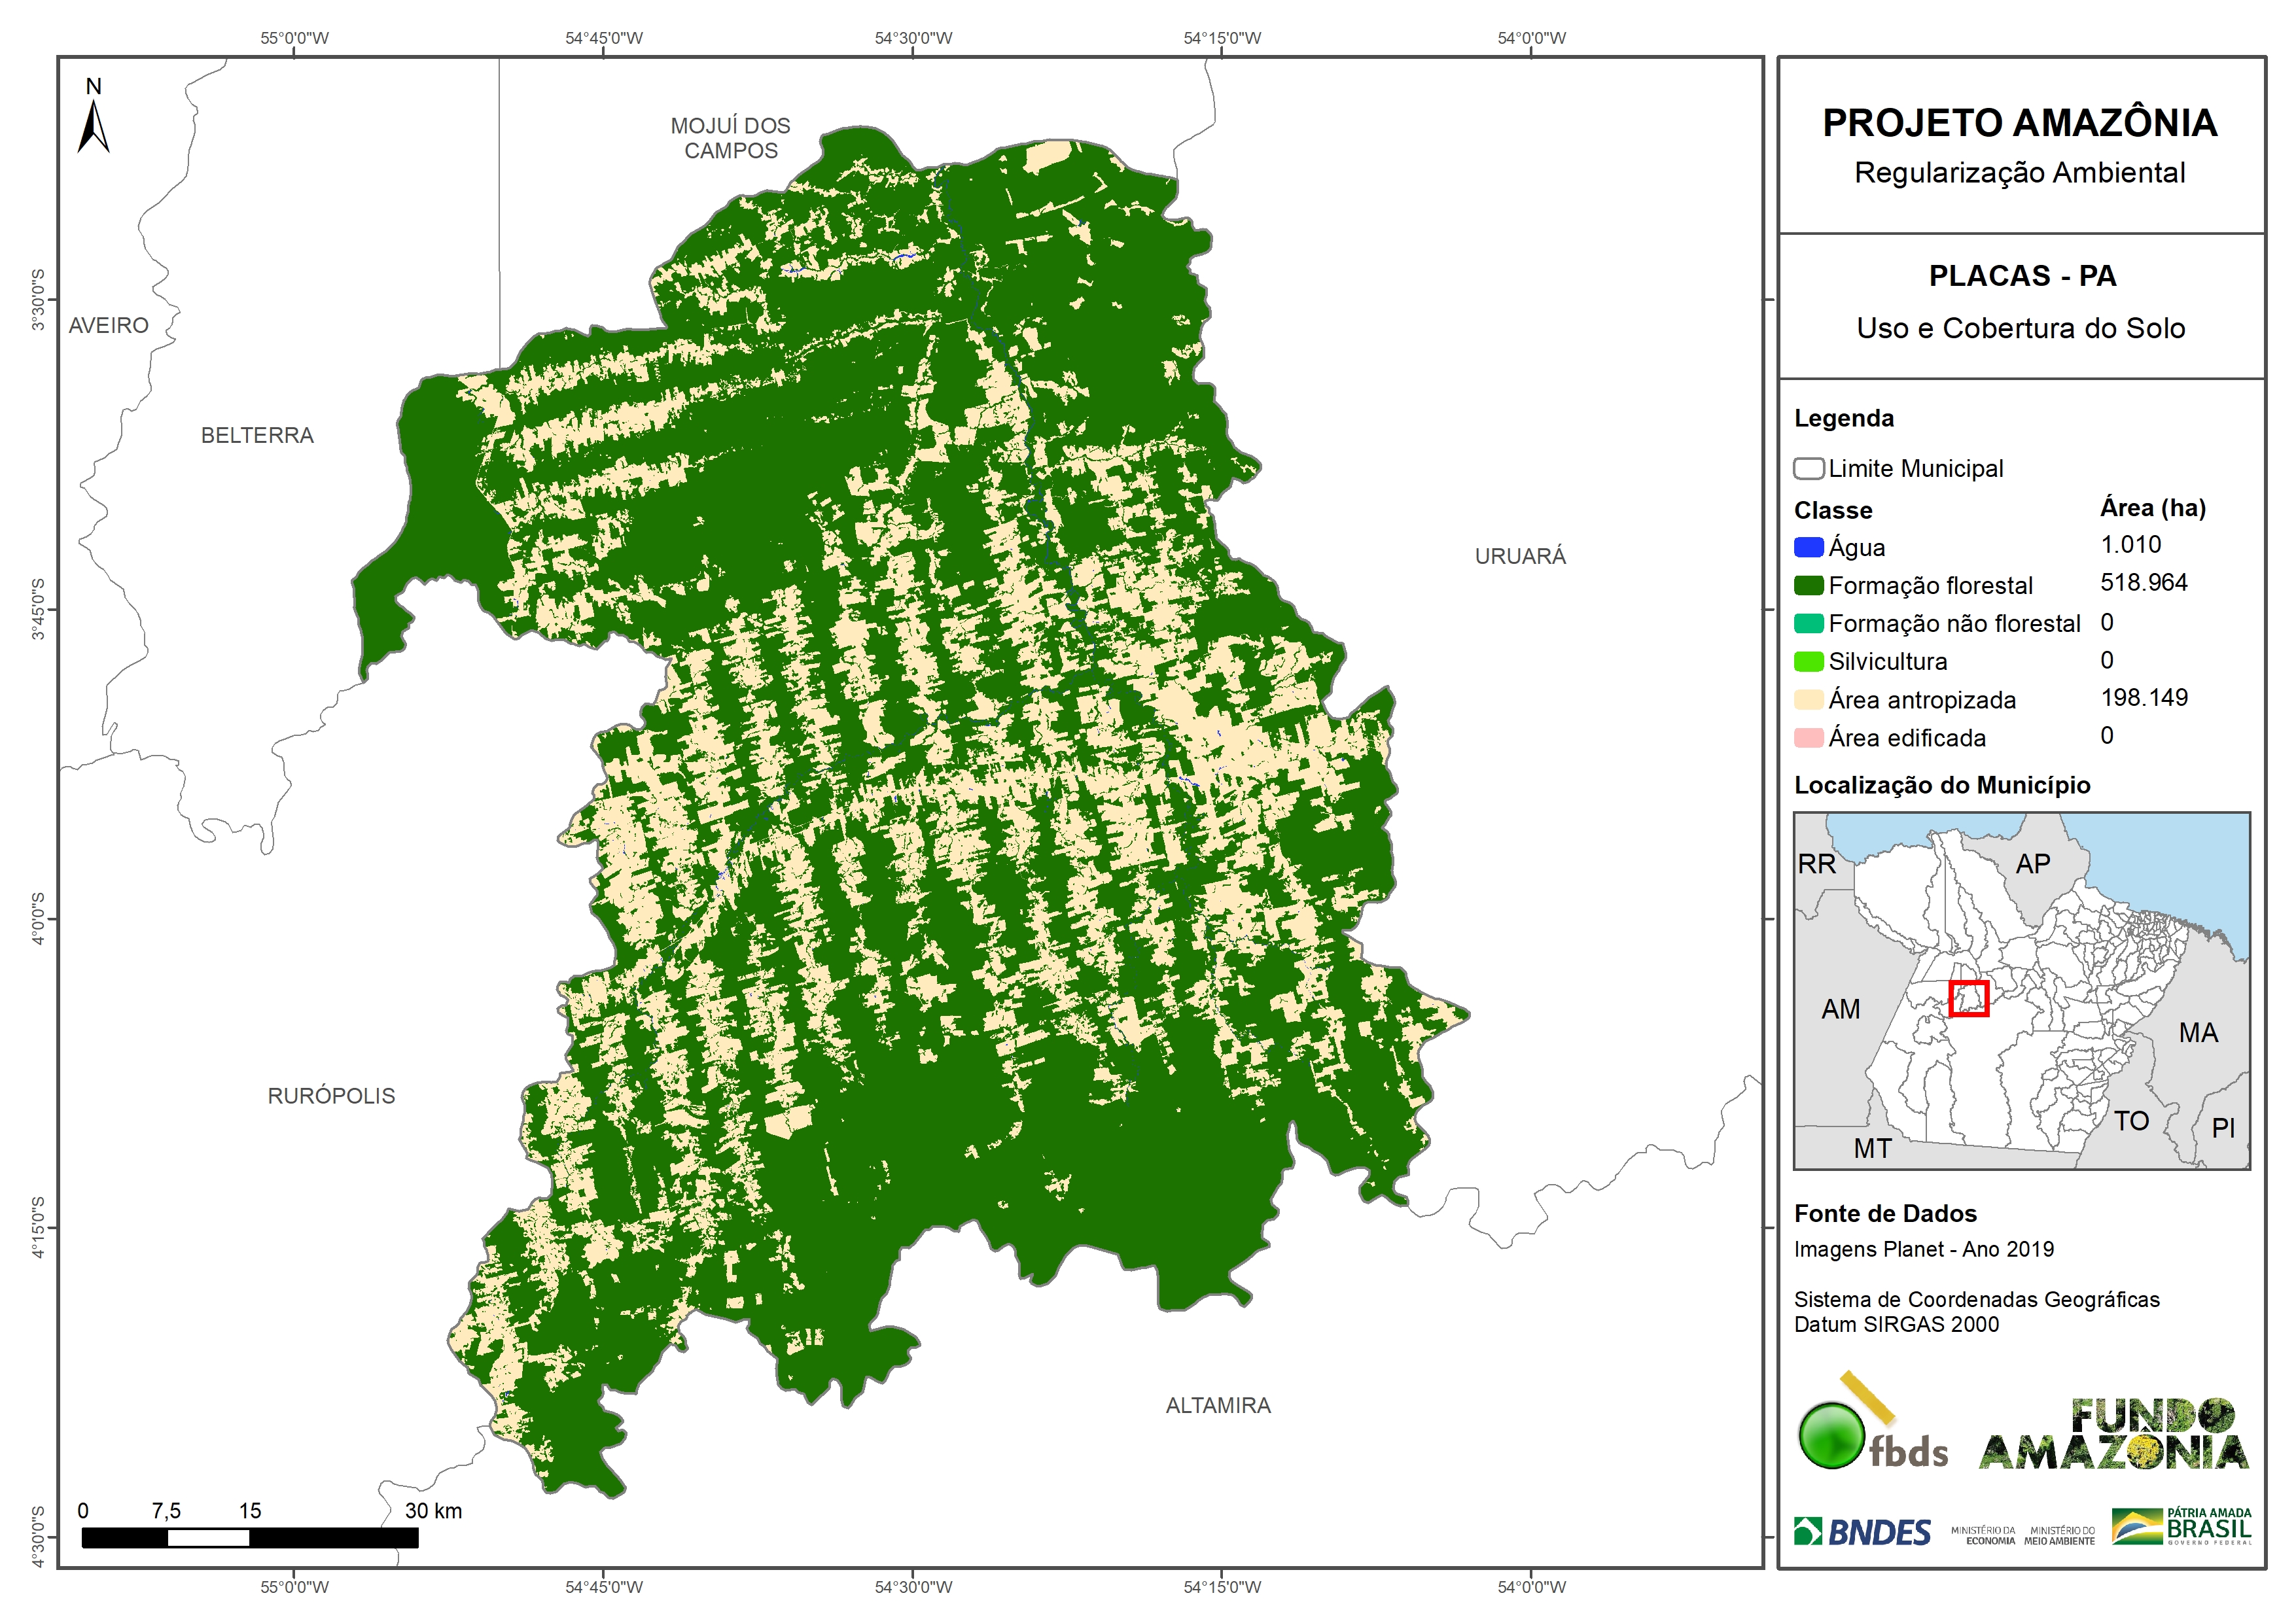The image size is (2296, 1623).
Task: Click the fbds green sphere logo
Action: tap(1831, 1436)
